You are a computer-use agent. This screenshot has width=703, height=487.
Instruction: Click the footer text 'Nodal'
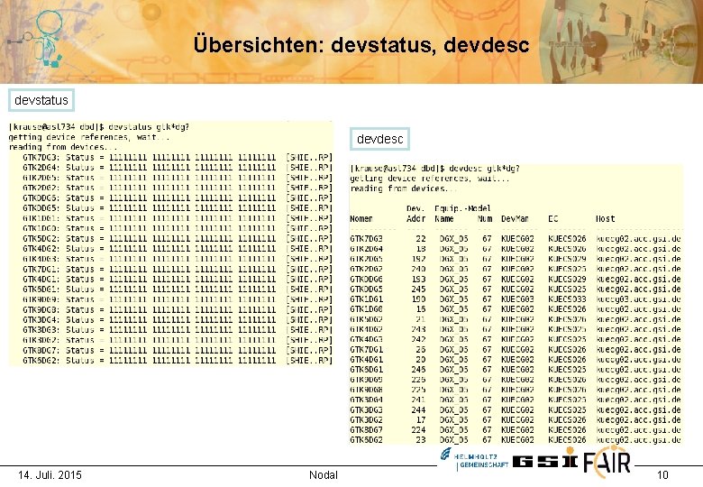324,475
